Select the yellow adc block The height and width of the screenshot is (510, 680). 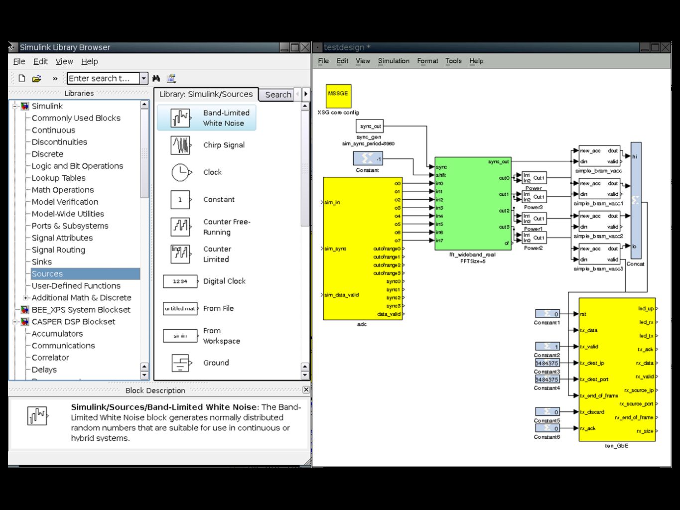363,249
